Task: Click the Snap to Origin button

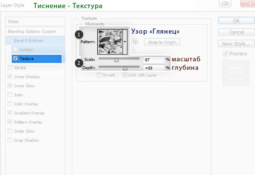Action: coord(162,42)
